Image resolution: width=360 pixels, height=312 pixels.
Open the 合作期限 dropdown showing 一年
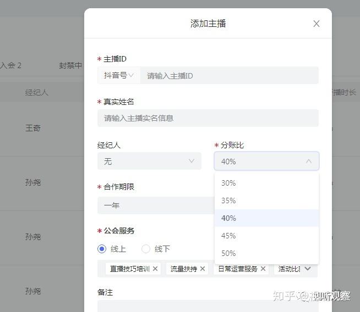pos(156,205)
